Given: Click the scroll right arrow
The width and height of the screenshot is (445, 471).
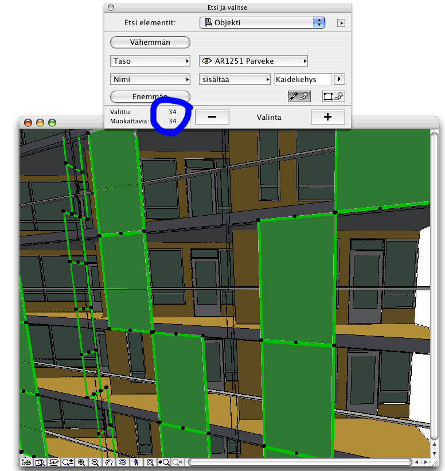Looking at the screenshot, I should 426,462.
